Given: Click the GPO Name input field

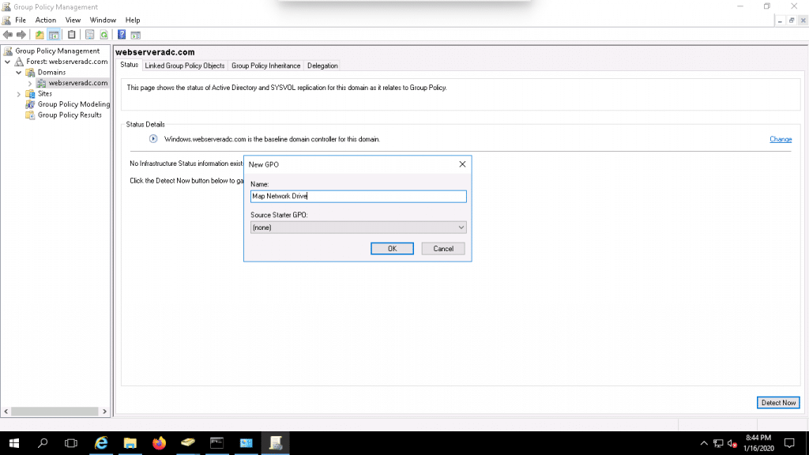Looking at the screenshot, I should [x=358, y=196].
